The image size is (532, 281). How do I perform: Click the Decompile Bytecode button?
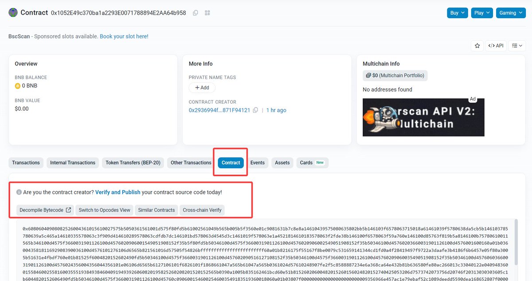click(45, 210)
